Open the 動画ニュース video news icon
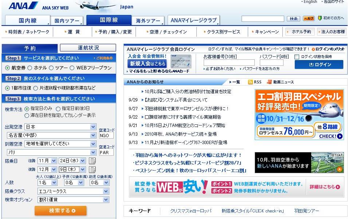Screen dimensions: 348x219 (270, 82)
